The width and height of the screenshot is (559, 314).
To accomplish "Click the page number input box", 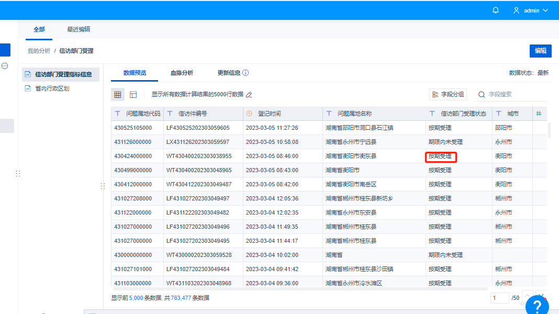I will [x=499, y=298].
